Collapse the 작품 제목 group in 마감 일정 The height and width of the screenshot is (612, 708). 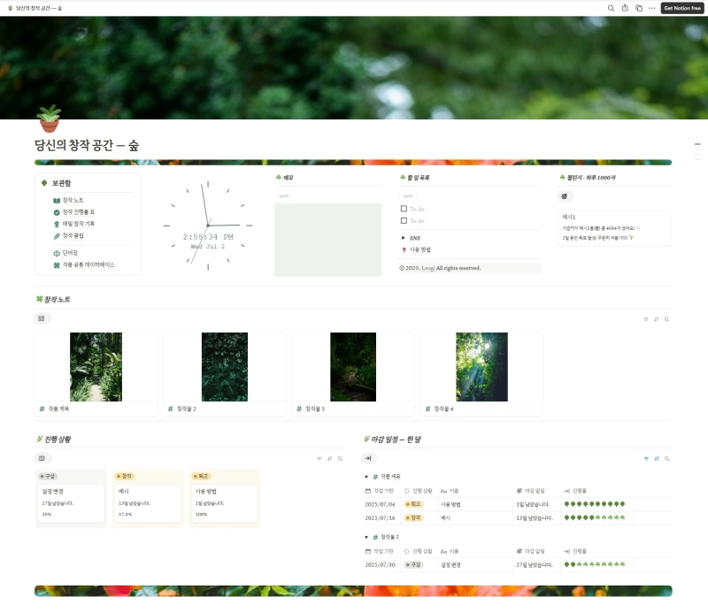pos(366,477)
